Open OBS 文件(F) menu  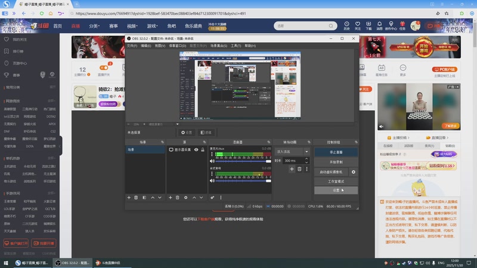pos(132,46)
